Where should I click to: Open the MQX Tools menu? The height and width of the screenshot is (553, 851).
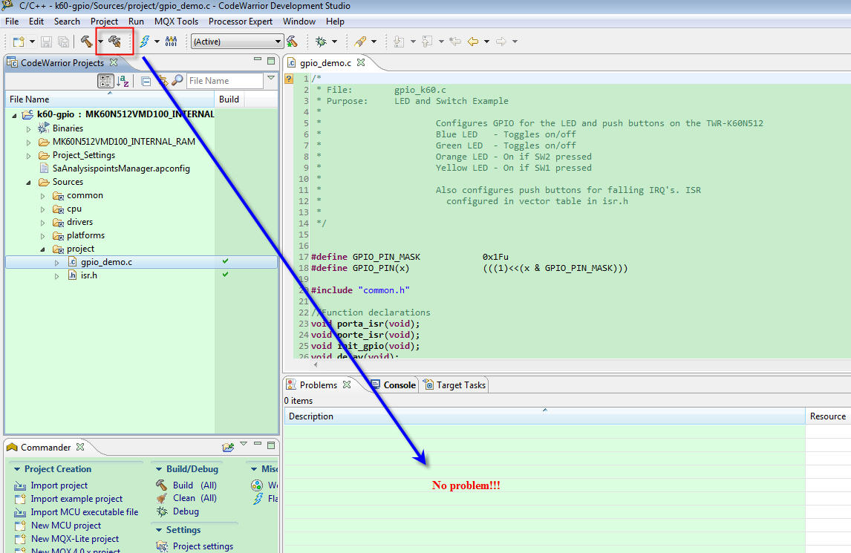(x=177, y=22)
